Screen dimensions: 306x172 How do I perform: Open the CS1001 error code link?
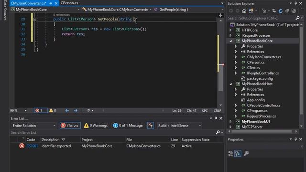click(x=32, y=146)
